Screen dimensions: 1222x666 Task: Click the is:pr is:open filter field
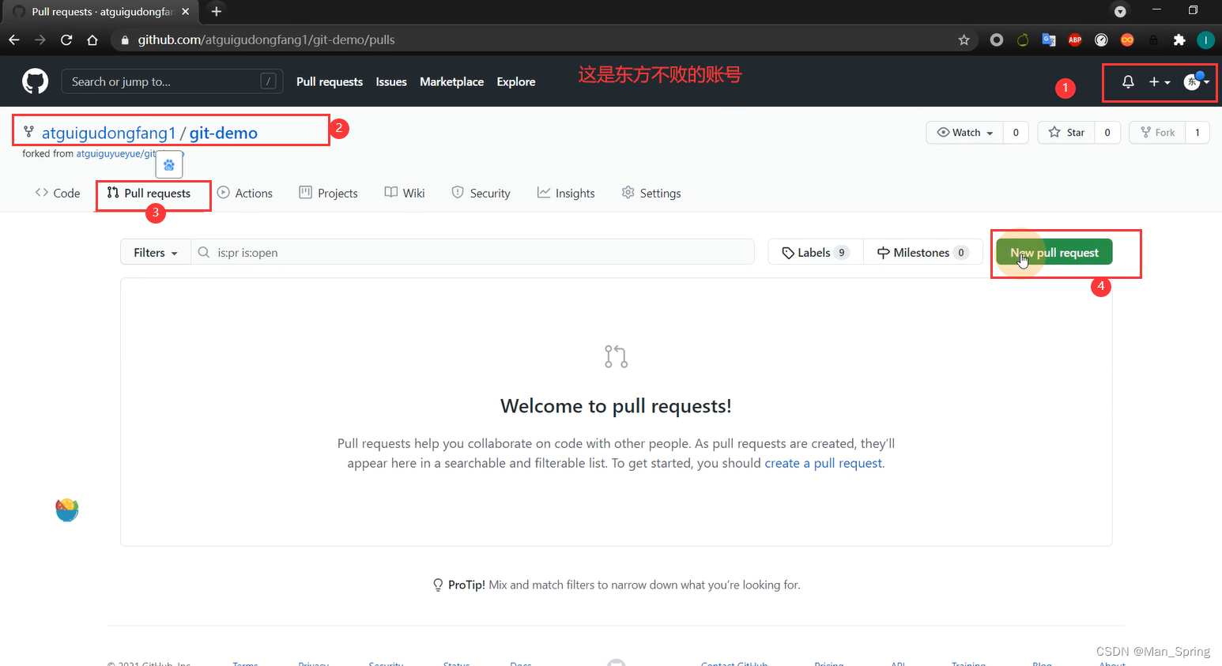click(x=473, y=253)
